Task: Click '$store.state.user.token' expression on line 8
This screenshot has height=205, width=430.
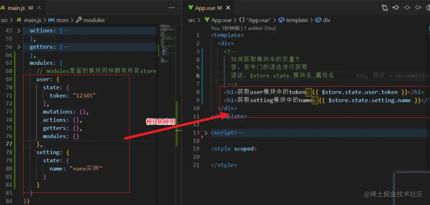Action: point(359,92)
